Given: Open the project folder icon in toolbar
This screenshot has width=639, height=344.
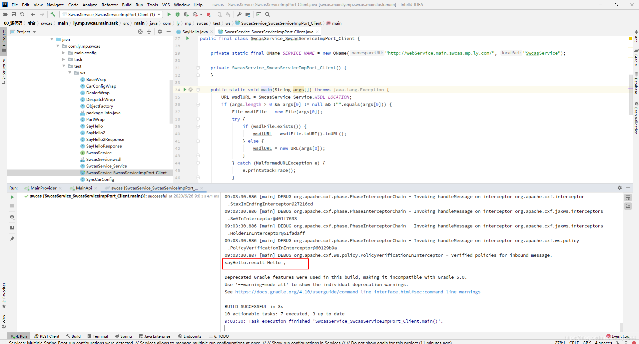Looking at the screenshot, I should coord(5,14).
